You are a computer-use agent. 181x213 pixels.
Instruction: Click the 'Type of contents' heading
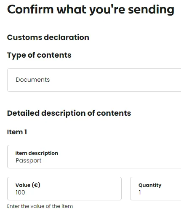pos(39,55)
